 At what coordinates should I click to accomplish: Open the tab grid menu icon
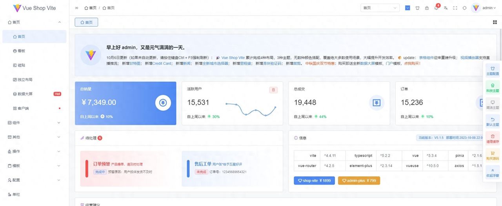[x=495, y=22]
